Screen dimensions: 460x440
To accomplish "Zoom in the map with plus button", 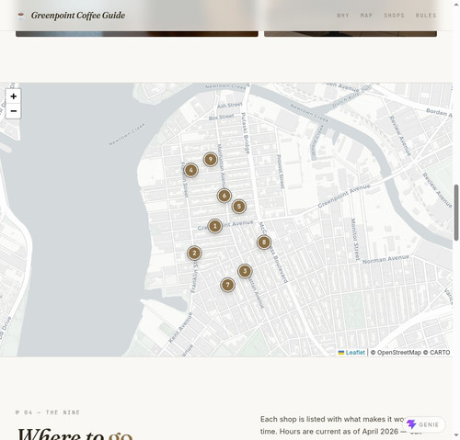I will pyautogui.click(x=13, y=96).
